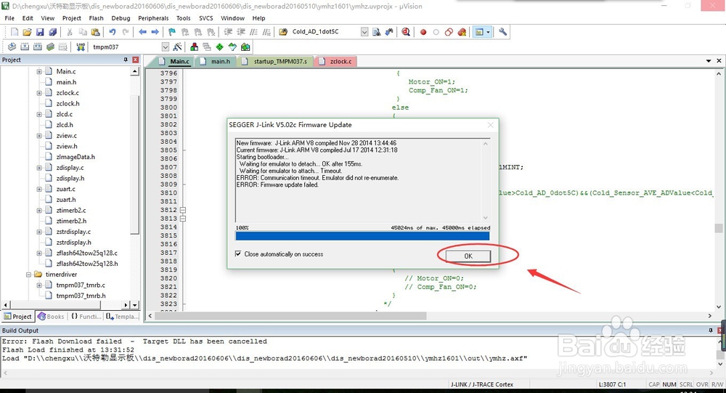
Task: Expand the zdisplay.c tree node
Action: [39, 168]
